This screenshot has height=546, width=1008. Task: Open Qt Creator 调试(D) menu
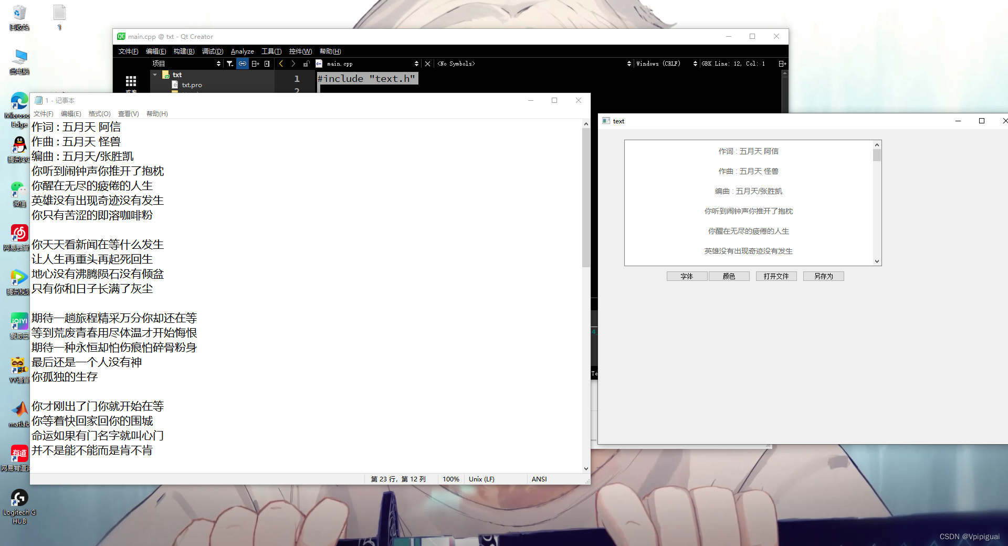pyautogui.click(x=213, y=51)
